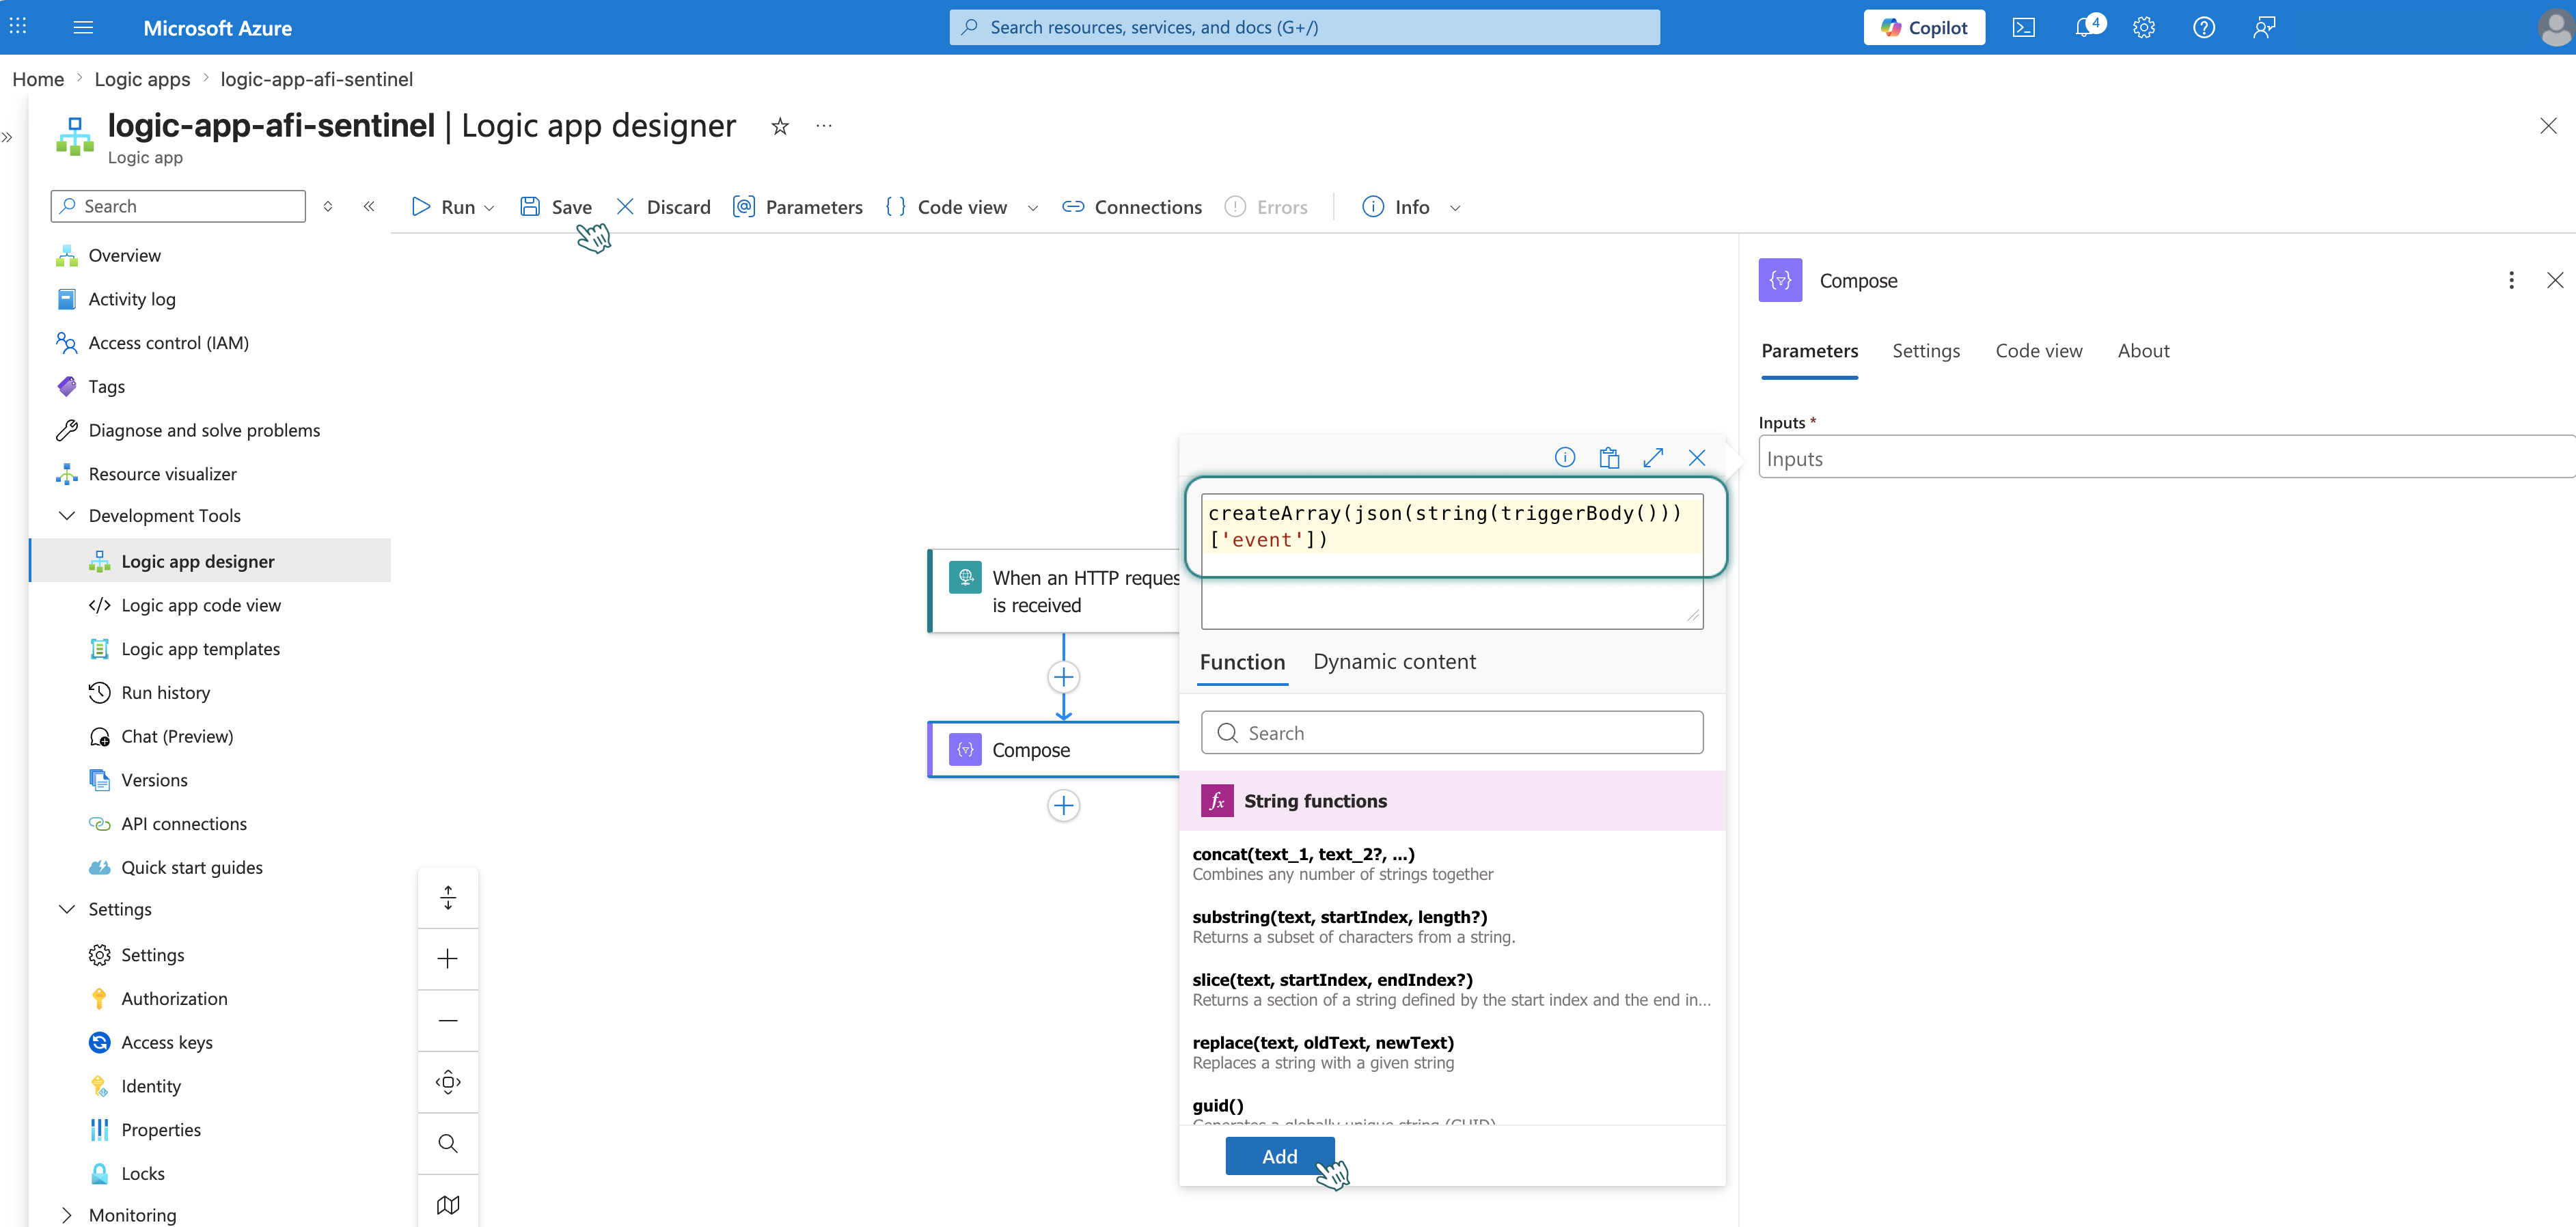The width and height of the screenshot is (2576, 1227).
Task: Zoom in on the designer canvas
Action: pos(448,959)
